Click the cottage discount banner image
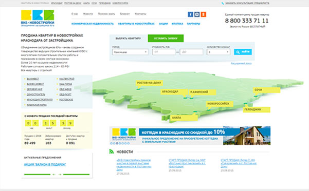The height and width of the screenshot is (191, 309). click(190, 136)
